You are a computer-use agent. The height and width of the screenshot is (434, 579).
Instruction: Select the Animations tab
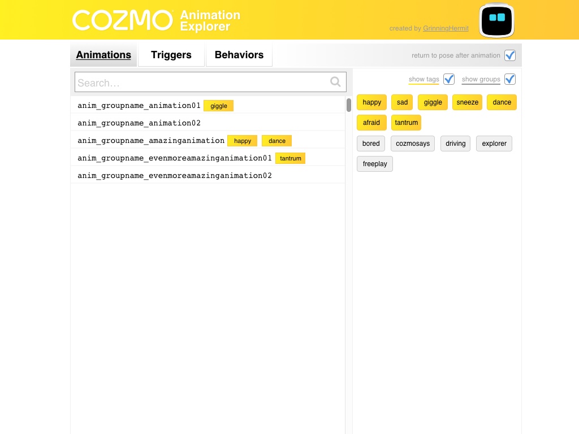click(x=103, y=55)
